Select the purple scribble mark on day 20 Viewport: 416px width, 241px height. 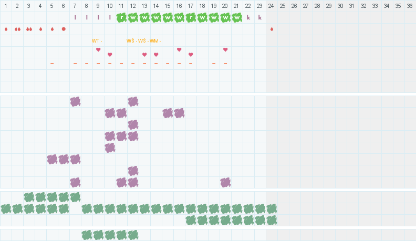(225, 182)
